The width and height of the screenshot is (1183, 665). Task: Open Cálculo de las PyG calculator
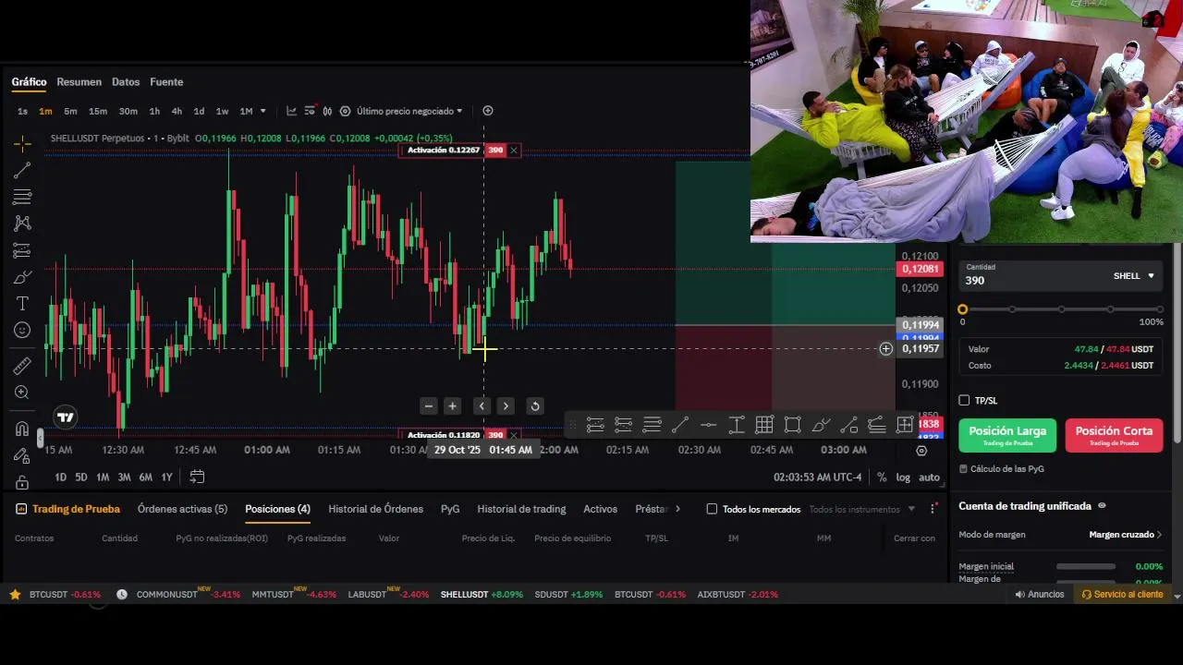(x=1002, y=469)
